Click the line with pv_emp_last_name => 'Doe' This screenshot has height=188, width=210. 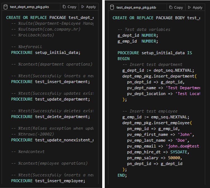coord(158,140)
